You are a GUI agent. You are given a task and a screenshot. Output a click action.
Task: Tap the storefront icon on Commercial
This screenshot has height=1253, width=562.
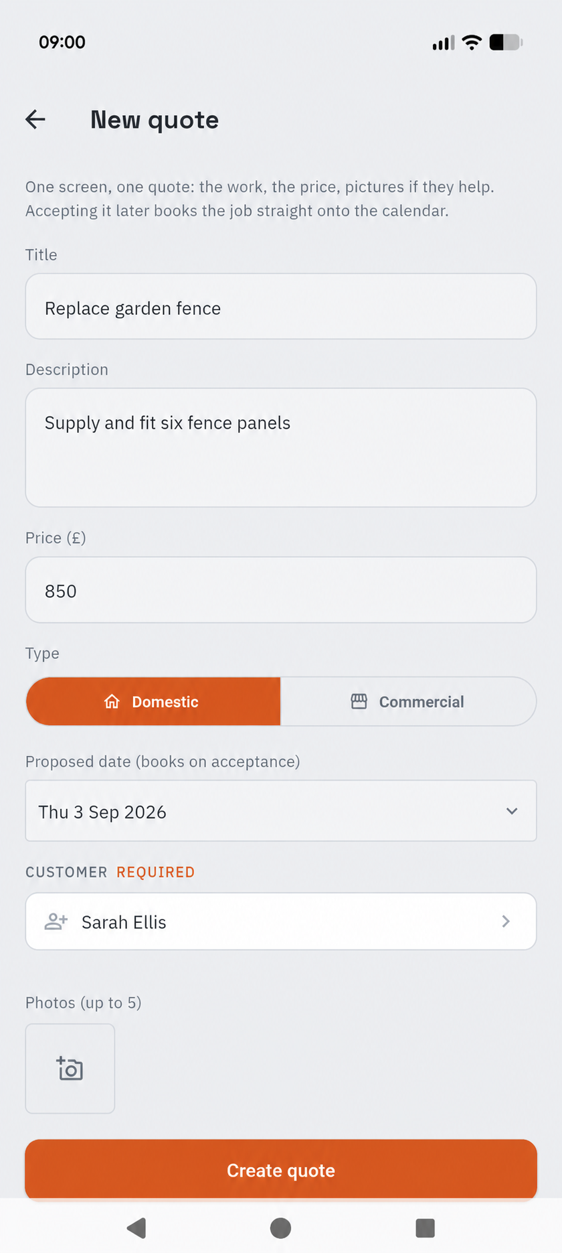click(x=359, y=701)
